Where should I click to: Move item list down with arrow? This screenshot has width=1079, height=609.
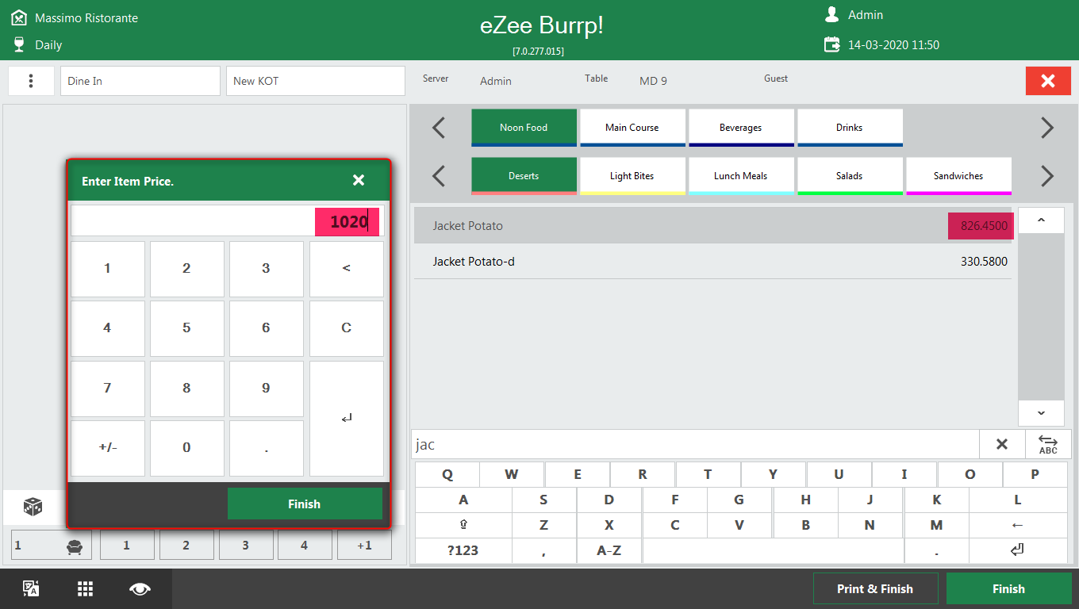pos(1041,413)
